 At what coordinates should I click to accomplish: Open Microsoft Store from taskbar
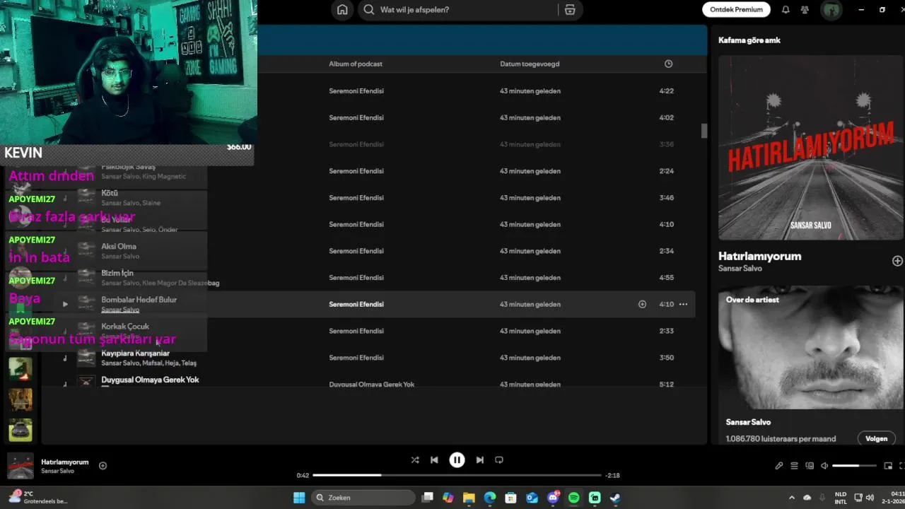(510, 498)
